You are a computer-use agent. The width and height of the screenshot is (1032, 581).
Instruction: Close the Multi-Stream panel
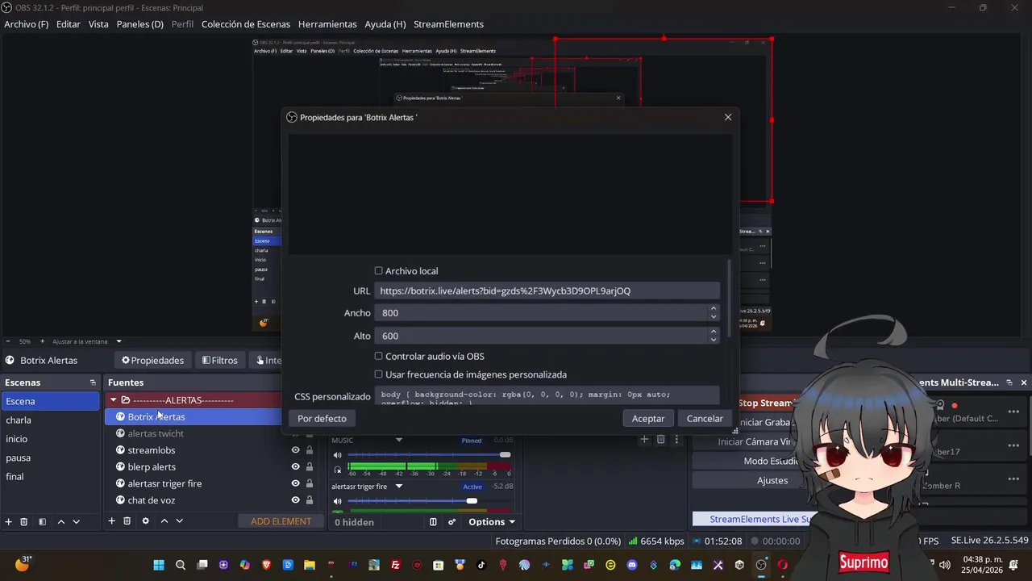click(1024, 382)
